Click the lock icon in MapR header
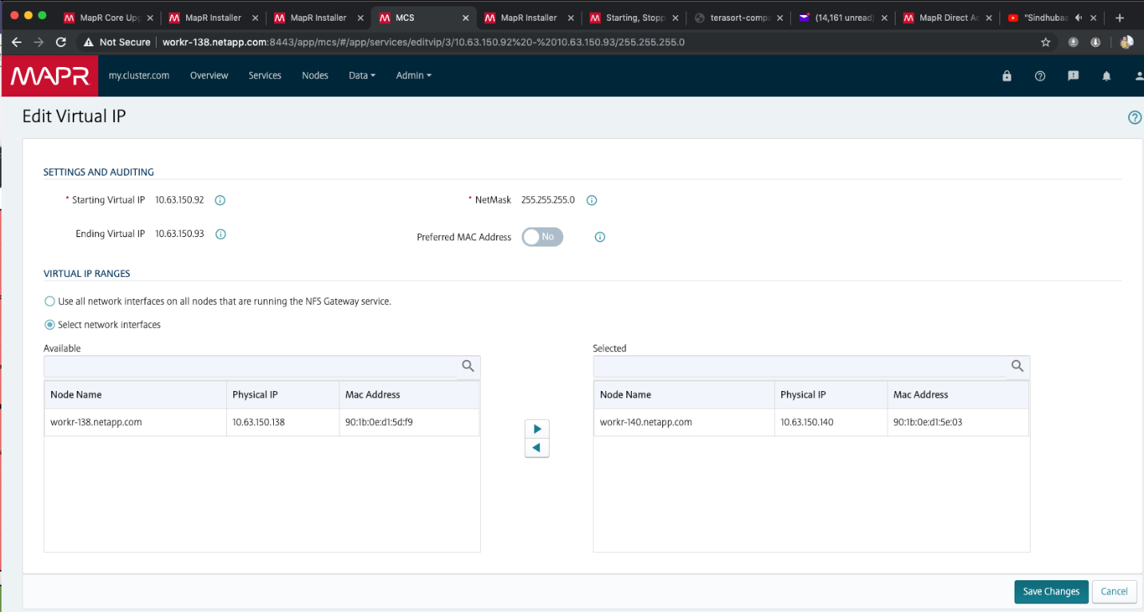The height and width of the screenshot is (612, 1144). (1007, 76)
